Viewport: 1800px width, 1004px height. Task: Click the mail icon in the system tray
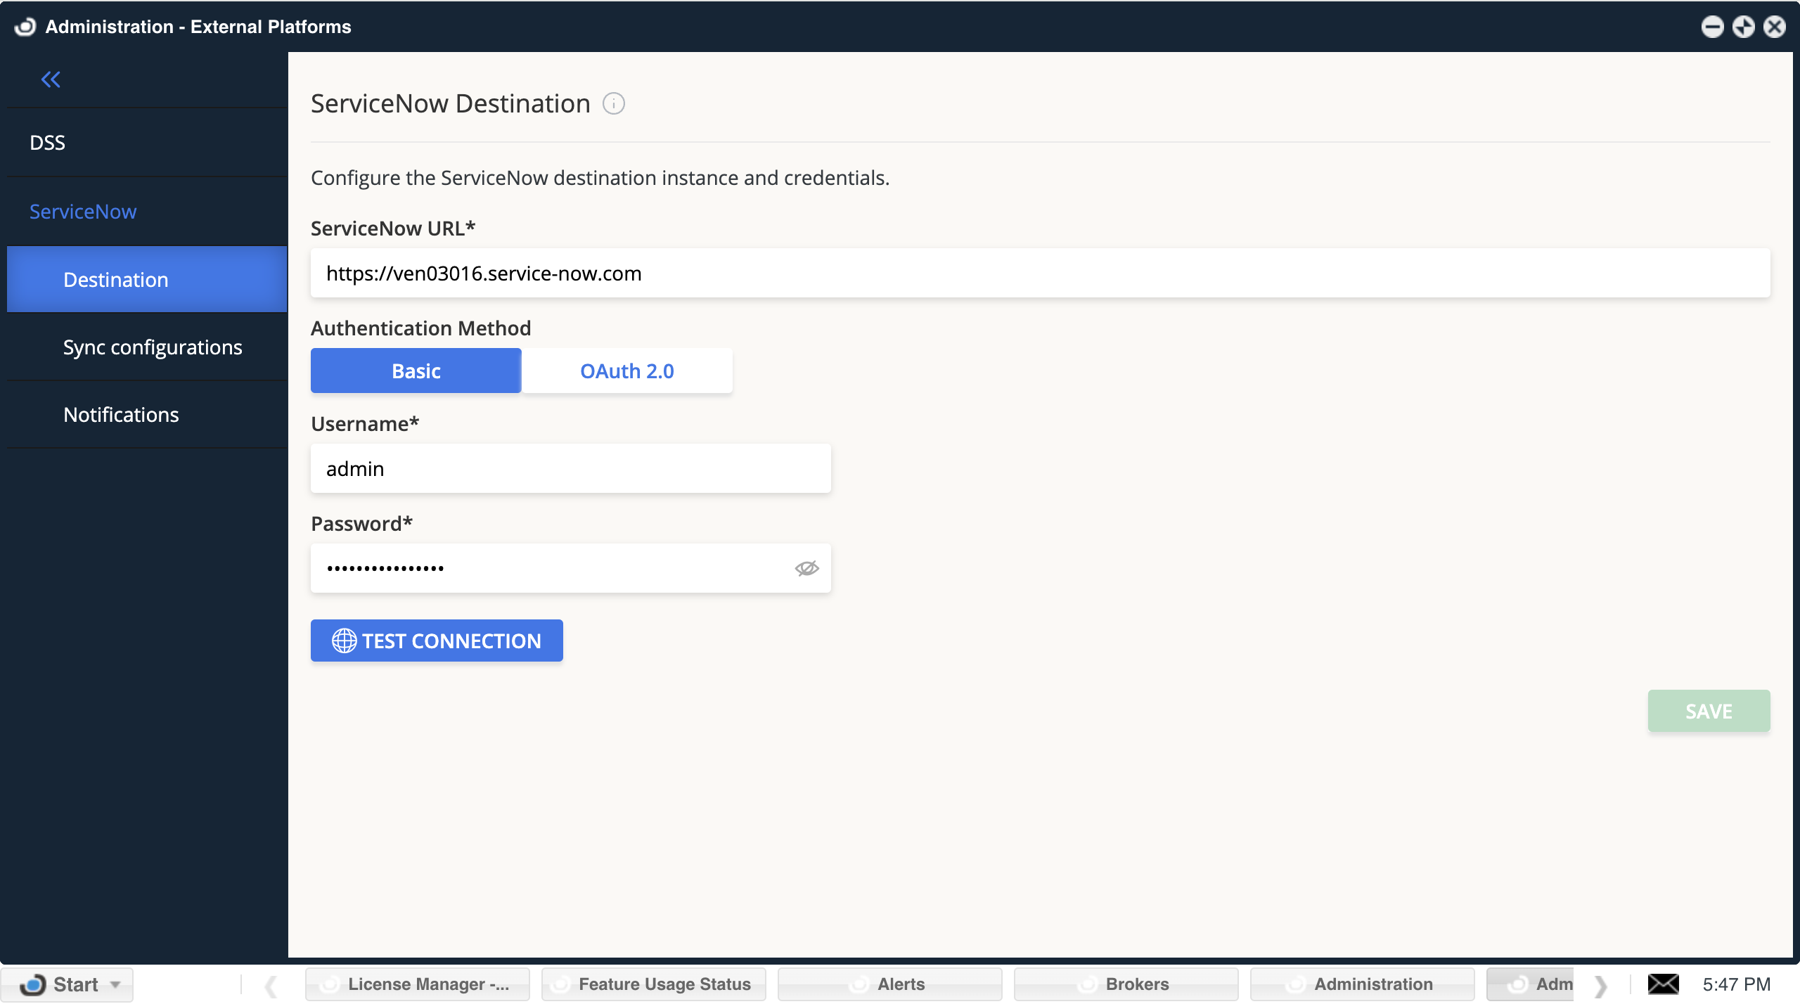click(x=1664, y=984)
